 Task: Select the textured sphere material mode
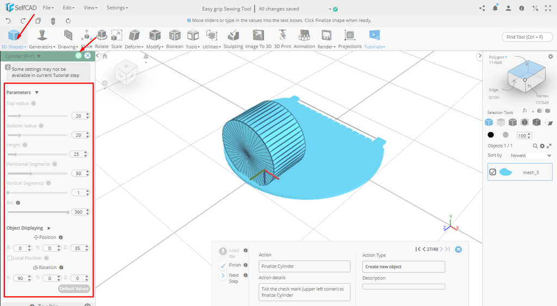tap(505, 135)
